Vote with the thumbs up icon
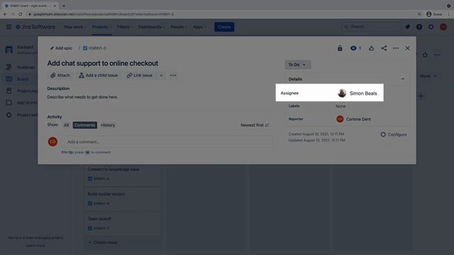The height and width of the screenshot is (255, 454). coord(371,48)
